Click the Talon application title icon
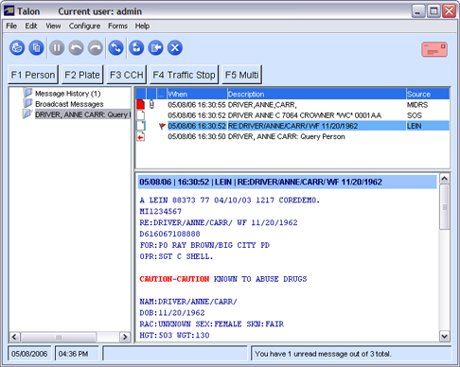 click(9, 11)
